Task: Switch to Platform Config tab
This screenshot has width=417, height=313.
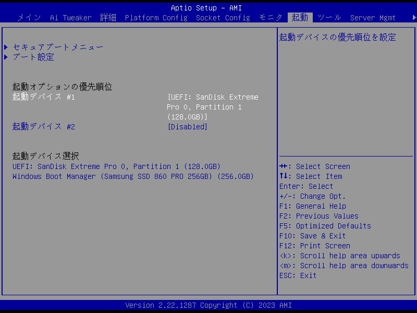Action: pos(156,18)
